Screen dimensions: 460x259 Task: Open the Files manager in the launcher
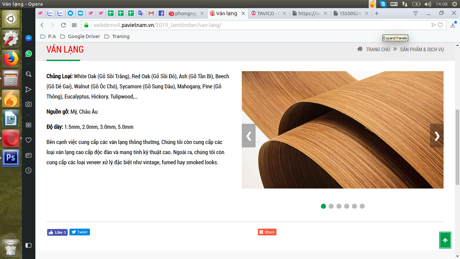[x=11, y=79]
